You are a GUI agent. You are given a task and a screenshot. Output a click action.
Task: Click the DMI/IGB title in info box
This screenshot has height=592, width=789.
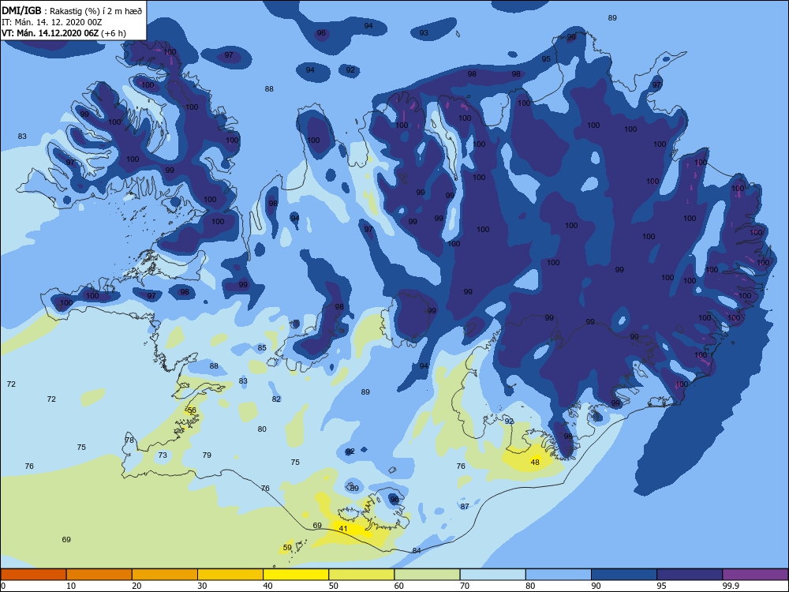[22, 10]
